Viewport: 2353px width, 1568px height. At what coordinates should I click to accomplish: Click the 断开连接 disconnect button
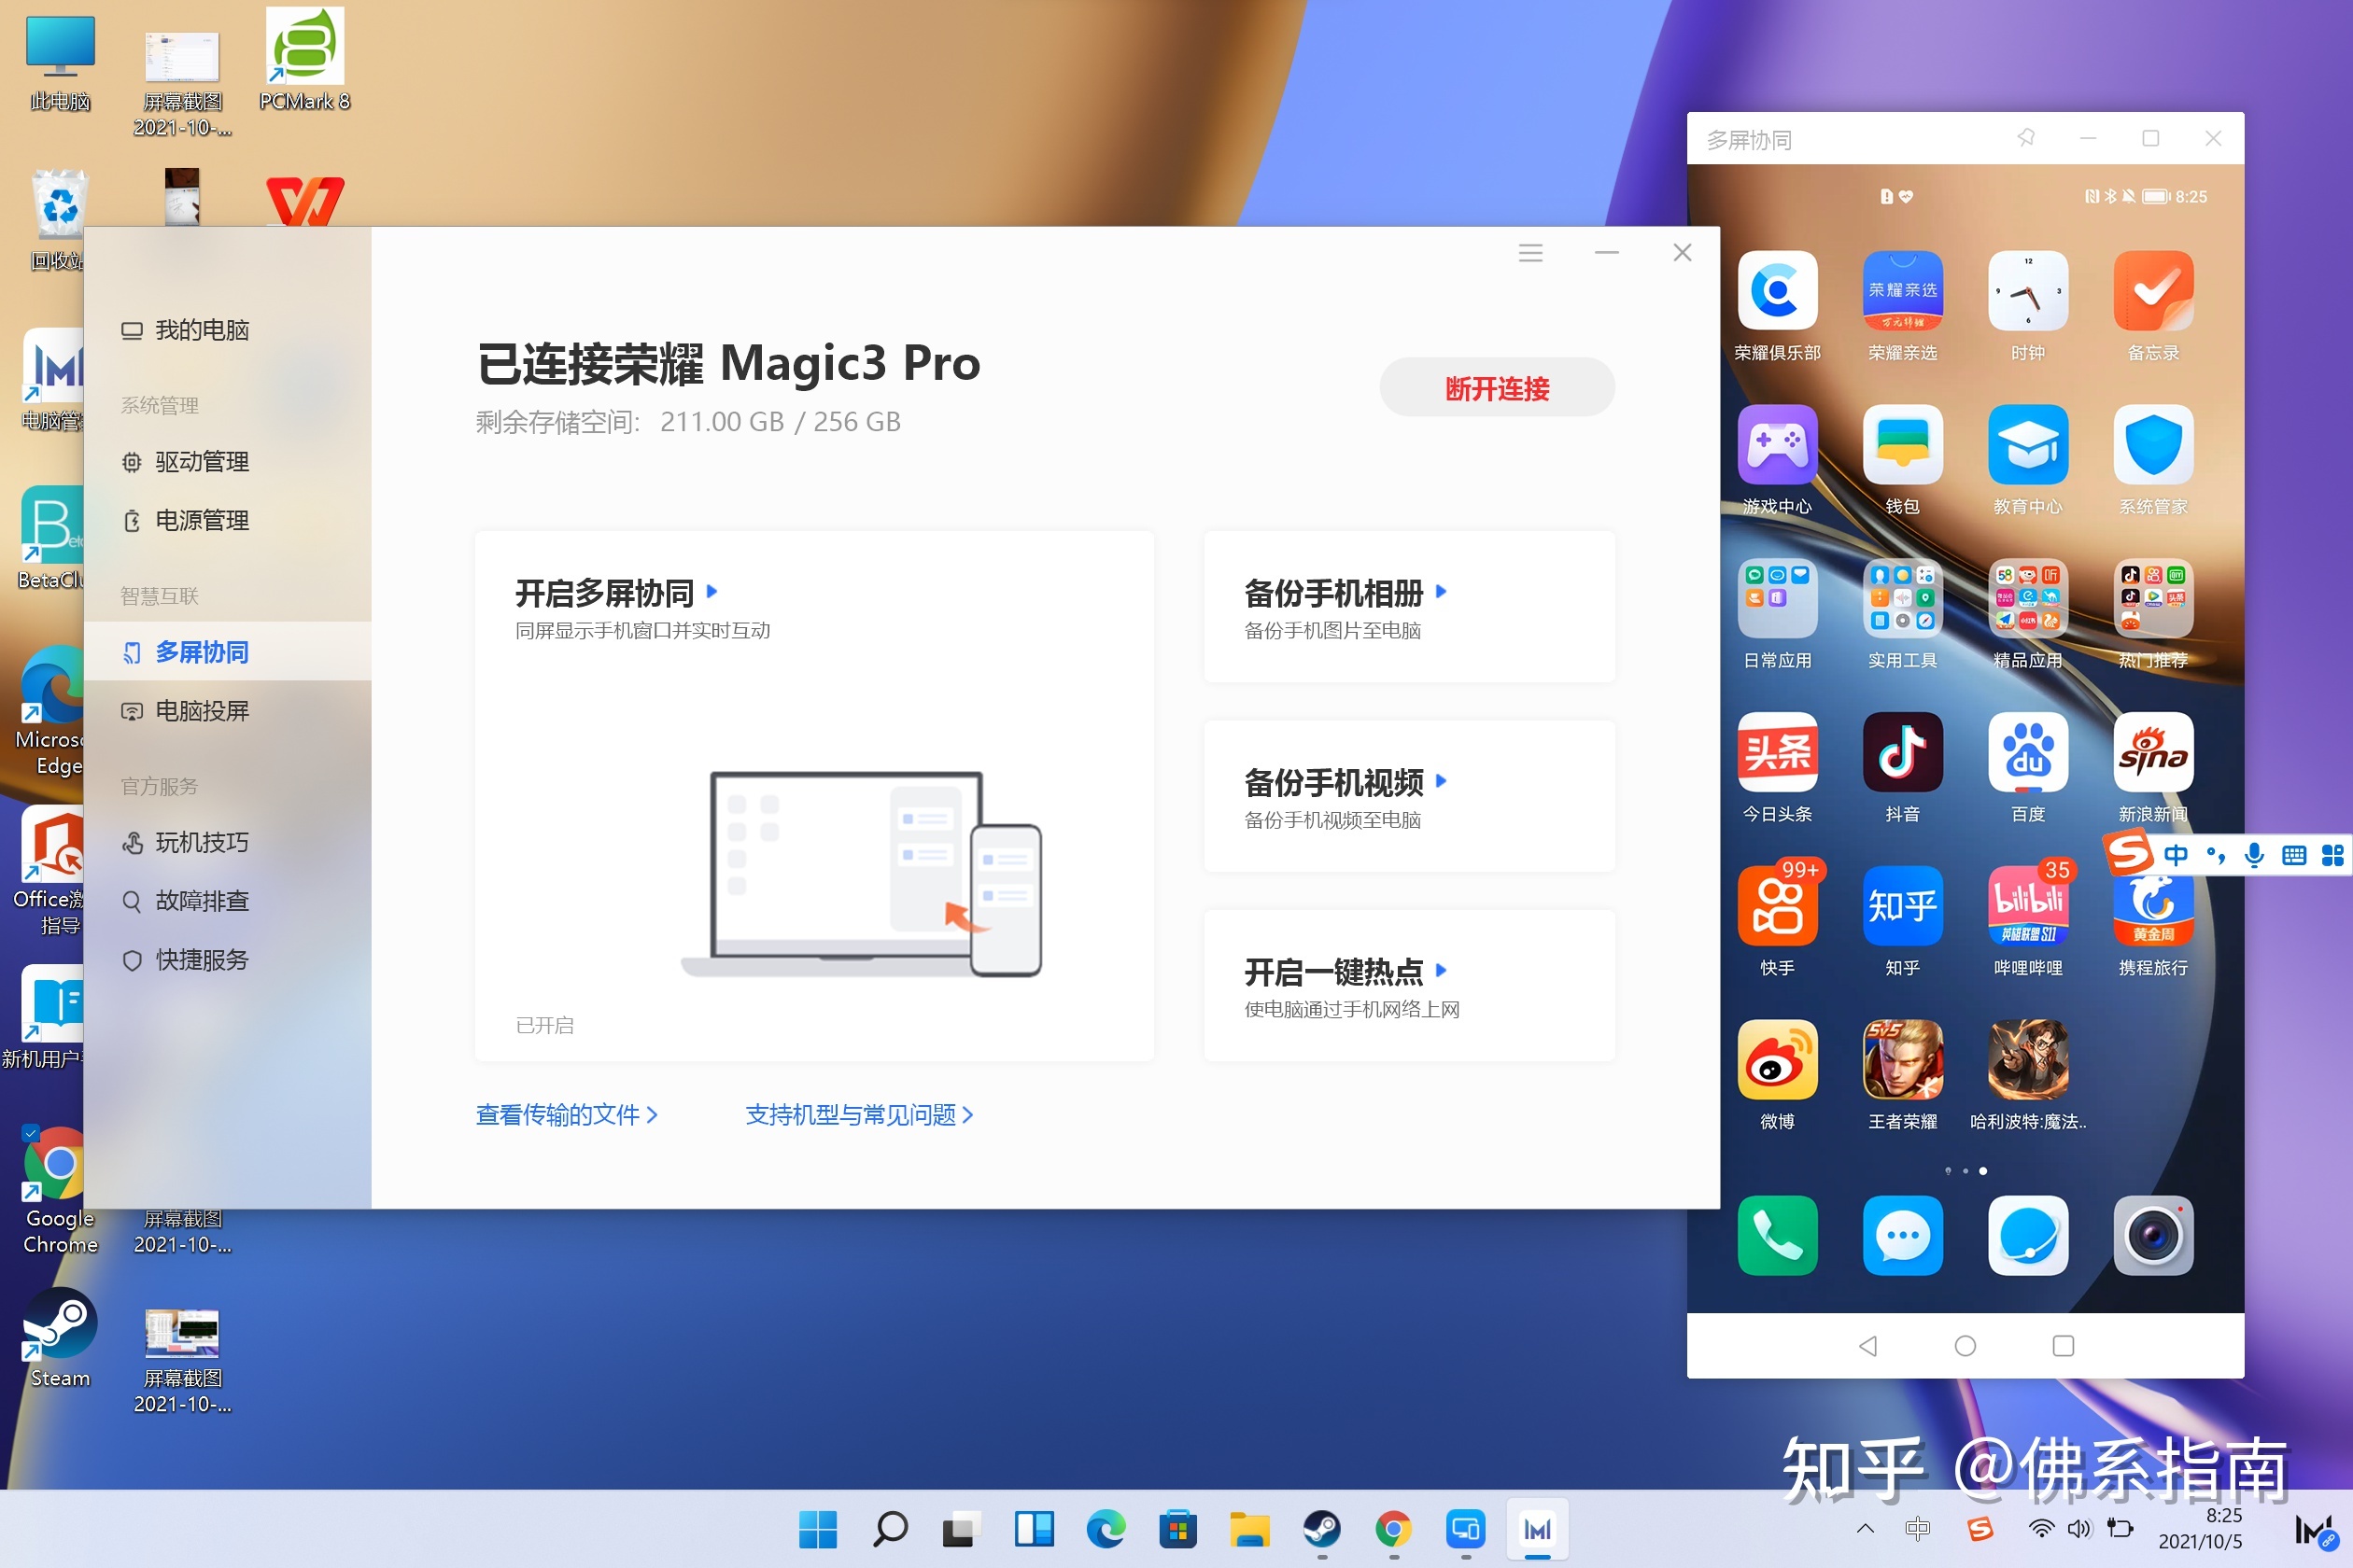coord(1497,388)
